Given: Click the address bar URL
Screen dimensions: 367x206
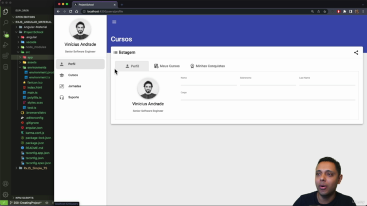Looking at the screenshot, I should (105, 11).
